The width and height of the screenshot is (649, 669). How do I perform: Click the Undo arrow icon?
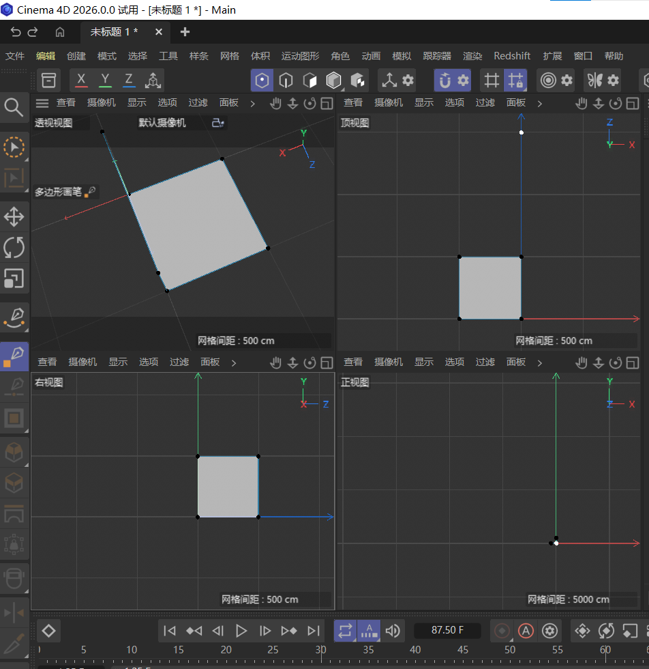click(14, 31)
